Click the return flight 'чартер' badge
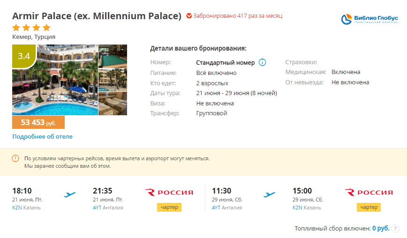 (369, 207)
